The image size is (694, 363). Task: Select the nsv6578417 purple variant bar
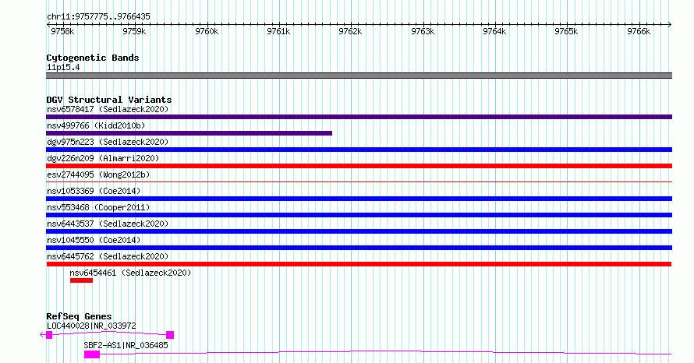pos(359,117)
